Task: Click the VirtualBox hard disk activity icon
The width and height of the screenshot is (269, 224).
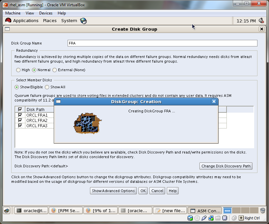Action: coord(190,218)
